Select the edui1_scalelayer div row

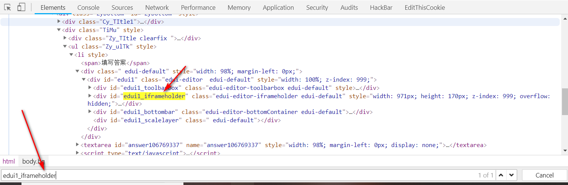click(187, 120)
